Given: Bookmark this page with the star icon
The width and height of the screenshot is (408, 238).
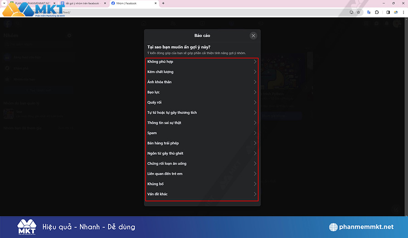Looking at the screenshot, I should pos(358,12).
